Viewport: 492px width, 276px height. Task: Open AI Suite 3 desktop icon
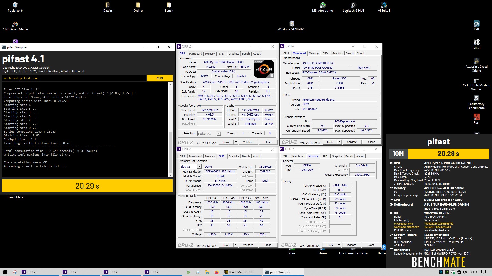[384, 7]
